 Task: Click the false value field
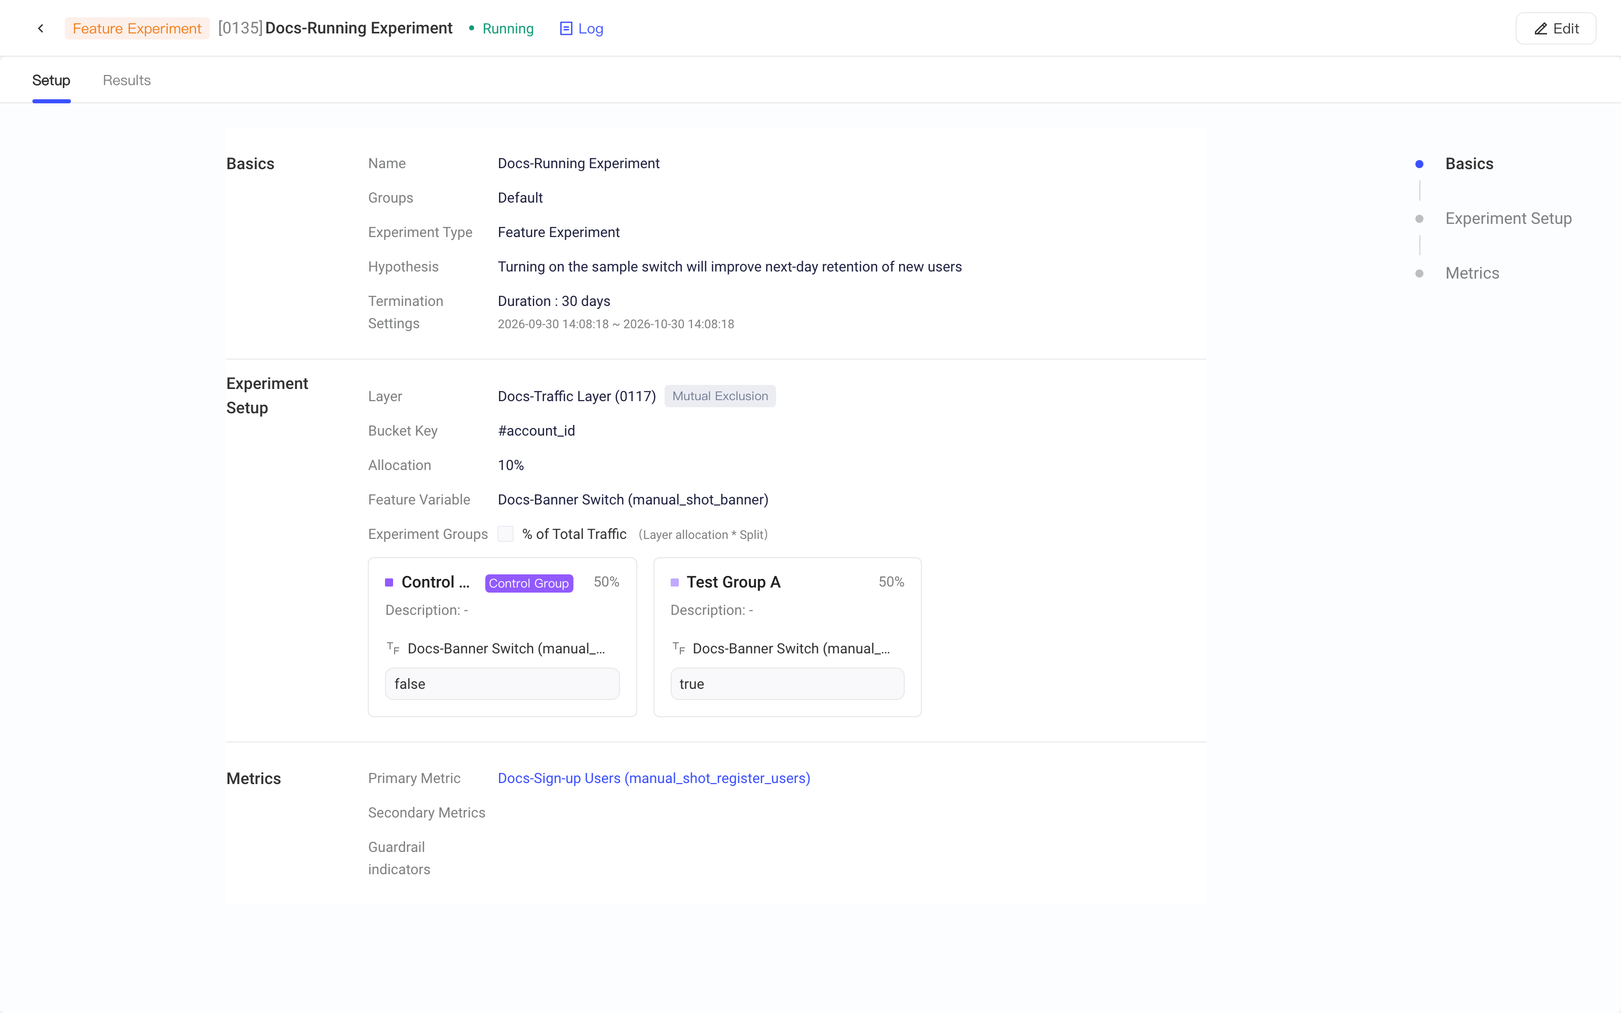click(x=501, y=683)
